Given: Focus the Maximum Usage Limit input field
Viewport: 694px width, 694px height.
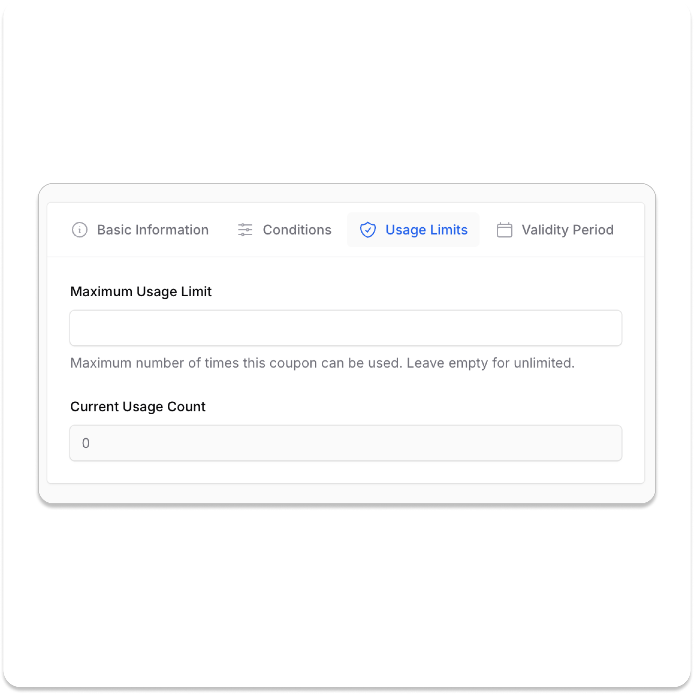Looking at the screenshot, I should coord(346,328).
